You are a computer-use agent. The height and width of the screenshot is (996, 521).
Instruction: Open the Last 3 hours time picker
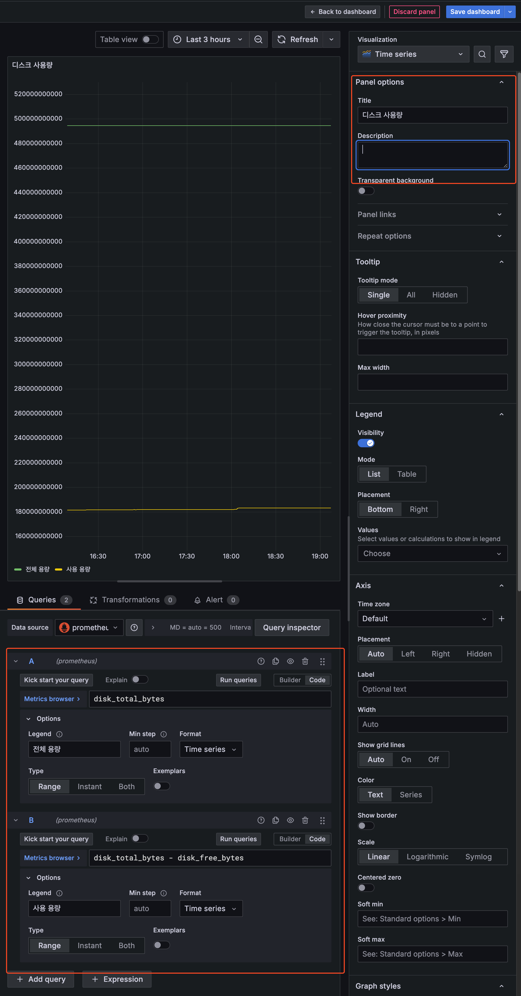point(208,39)
